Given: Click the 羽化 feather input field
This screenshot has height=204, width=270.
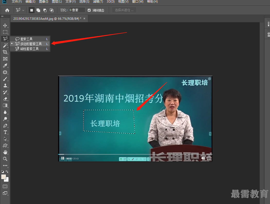Looking at the screenshot, I should point(77,10).
